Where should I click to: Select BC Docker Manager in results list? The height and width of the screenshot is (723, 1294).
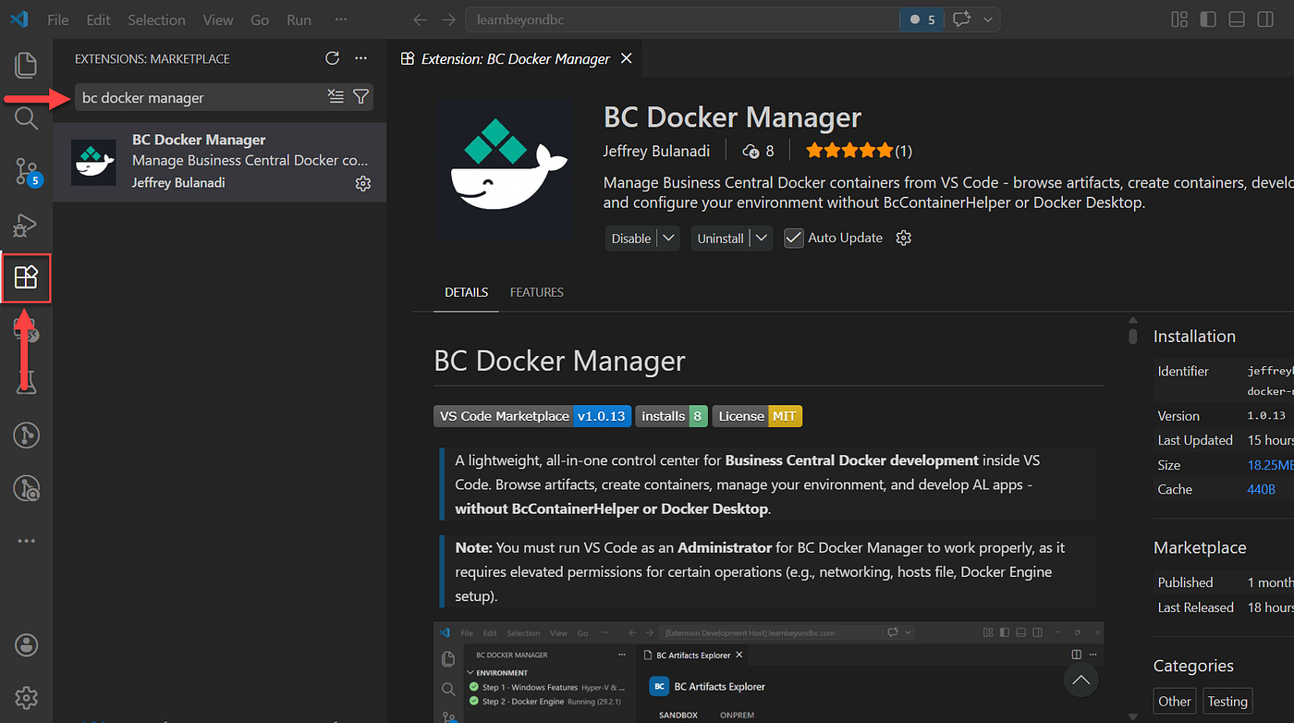[x=220, y=162]
